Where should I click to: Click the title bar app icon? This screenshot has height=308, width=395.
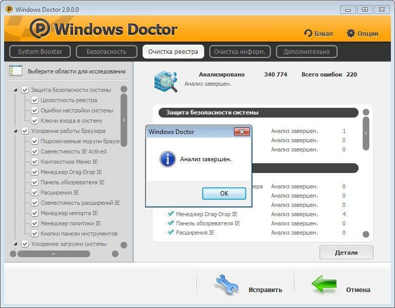[x=9, y=9]
